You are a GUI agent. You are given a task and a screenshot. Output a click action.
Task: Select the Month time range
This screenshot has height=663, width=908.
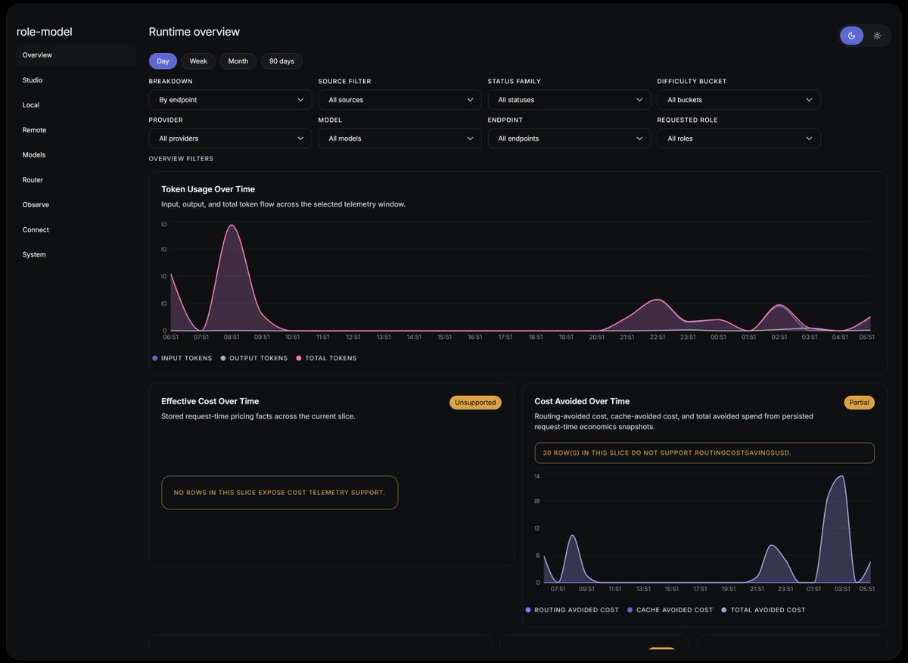click(238, 61)
